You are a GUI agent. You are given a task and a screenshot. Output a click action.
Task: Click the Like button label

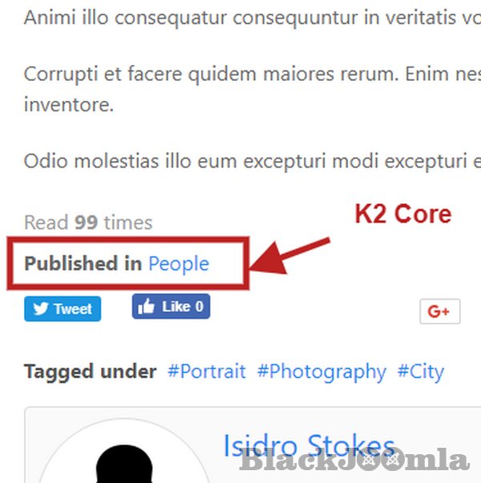tap(176, 307)
